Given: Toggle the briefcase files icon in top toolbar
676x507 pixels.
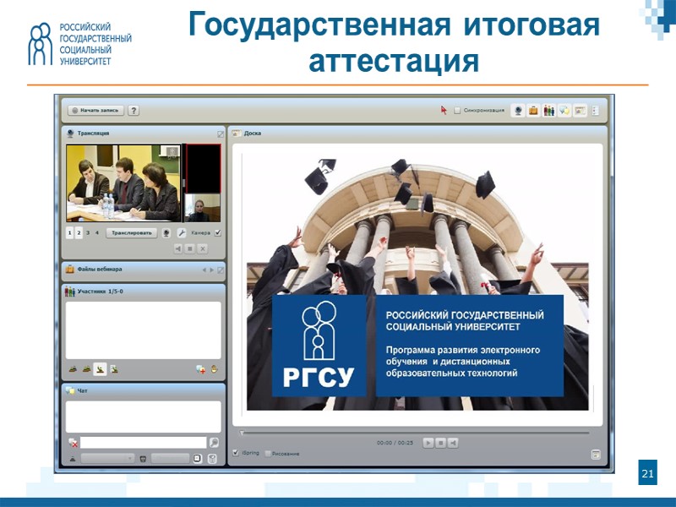Looking at the screenshot, I should [x=533, y=111].
